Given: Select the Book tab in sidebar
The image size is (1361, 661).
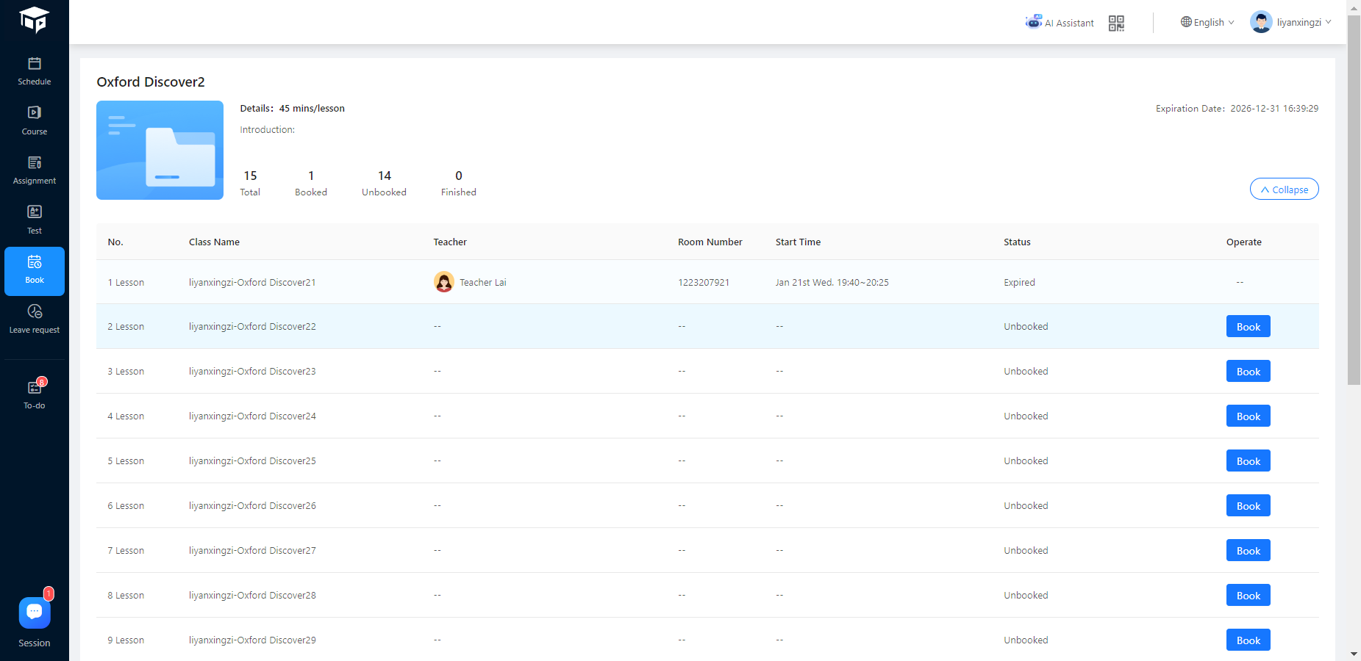Looking at the screenshot, I should coord(35,271).
